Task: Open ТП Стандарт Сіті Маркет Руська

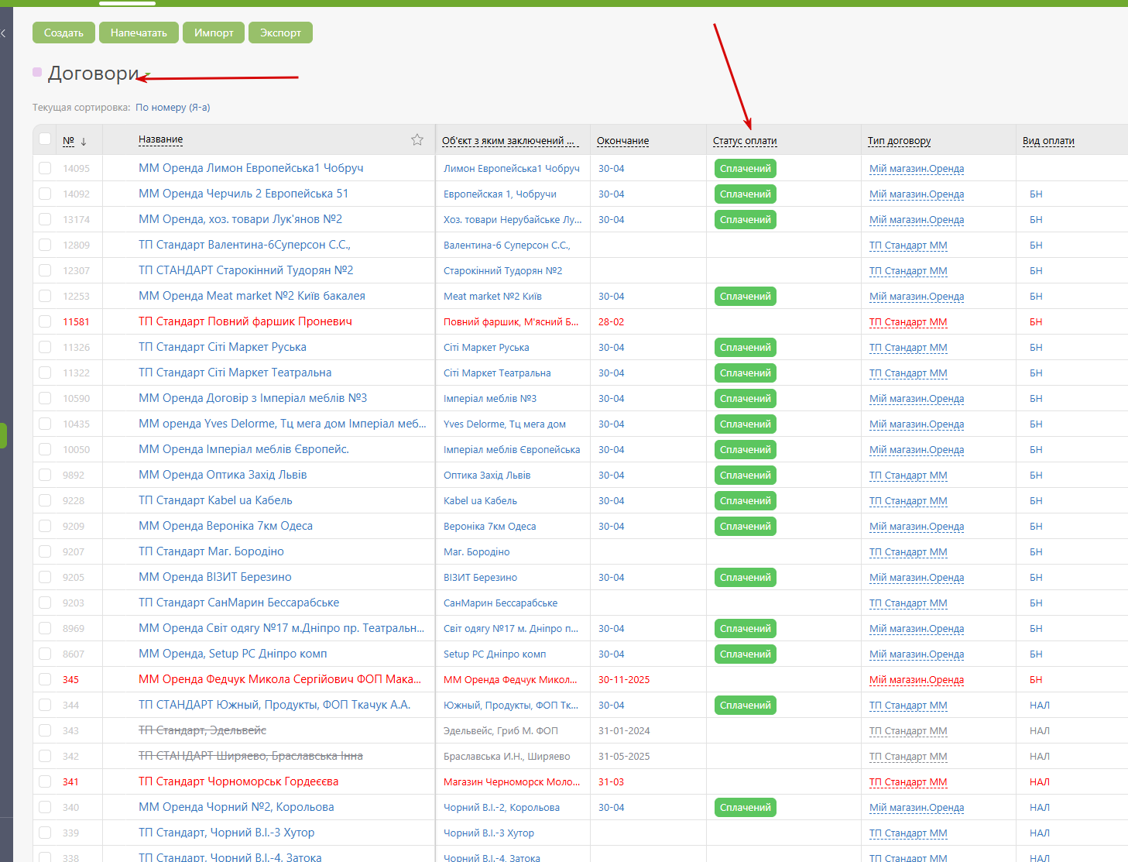Action: coord(222,347)
